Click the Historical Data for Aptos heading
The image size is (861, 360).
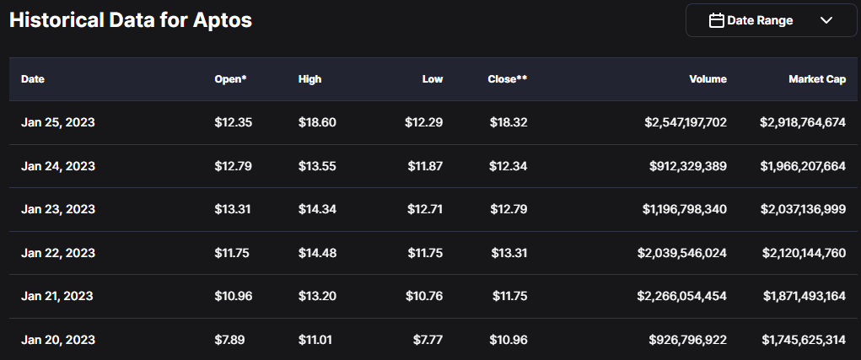coord(131,21)
